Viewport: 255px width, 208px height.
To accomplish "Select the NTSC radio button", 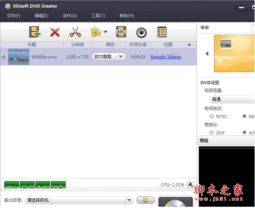I will click(211, 116).
